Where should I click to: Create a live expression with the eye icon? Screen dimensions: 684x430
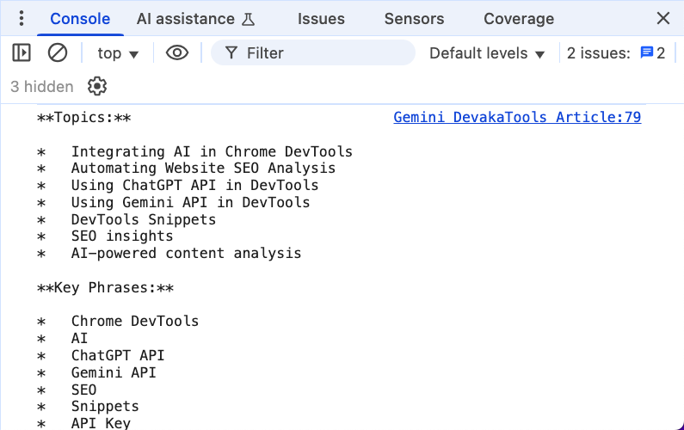tap(177, 52)
